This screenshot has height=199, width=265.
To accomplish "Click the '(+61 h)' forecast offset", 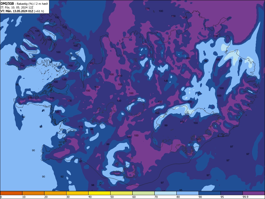I will (39, 11).
